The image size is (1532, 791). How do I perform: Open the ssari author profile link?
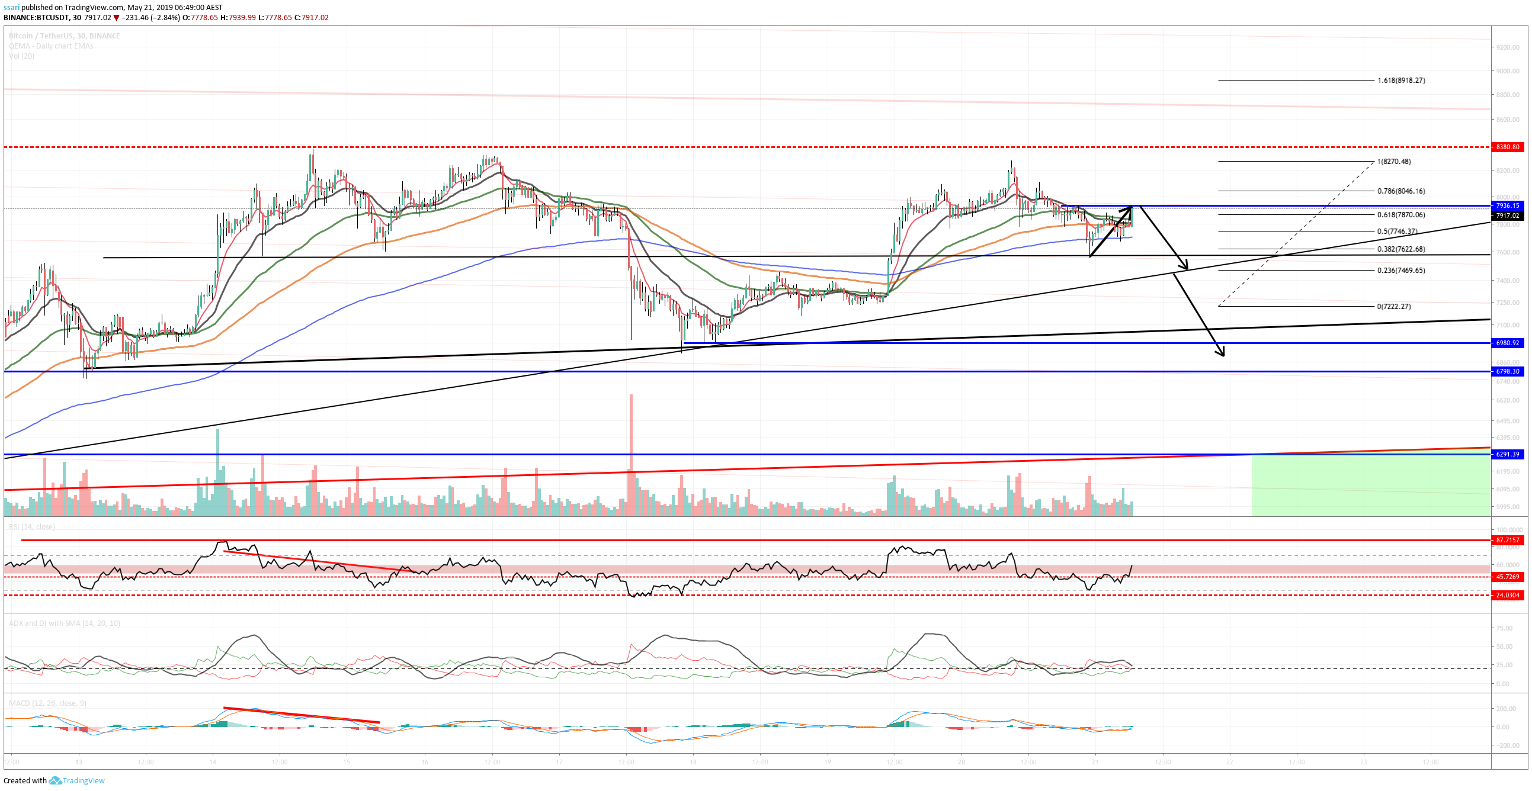point(11,7)
